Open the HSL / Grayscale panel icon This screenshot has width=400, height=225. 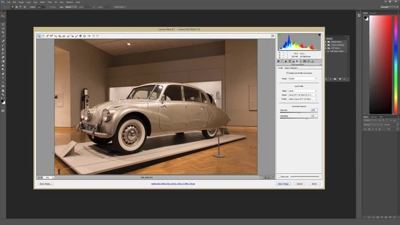[x=289, y=61]
